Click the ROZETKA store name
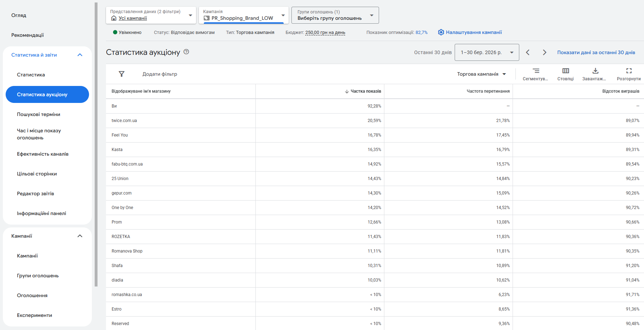Screen dimensions: 644x330 pos(121,237)
